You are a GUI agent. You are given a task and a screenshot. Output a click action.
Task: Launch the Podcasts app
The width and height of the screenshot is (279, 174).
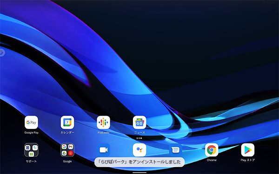[x=103, y=122]
